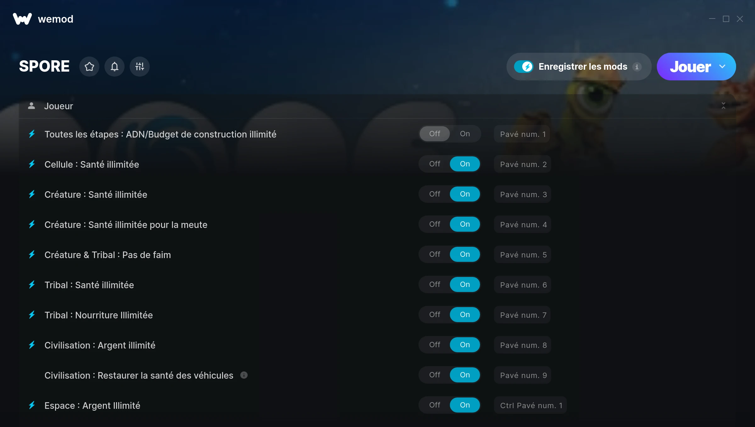755x427 pixels.
Task: Collapse the Joueur section chevron
Action: tap(723, 106)
